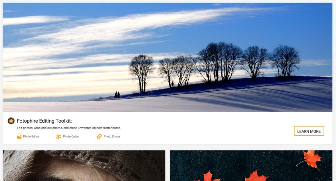Click the rightmost tree on the hill

pos(285,61)
